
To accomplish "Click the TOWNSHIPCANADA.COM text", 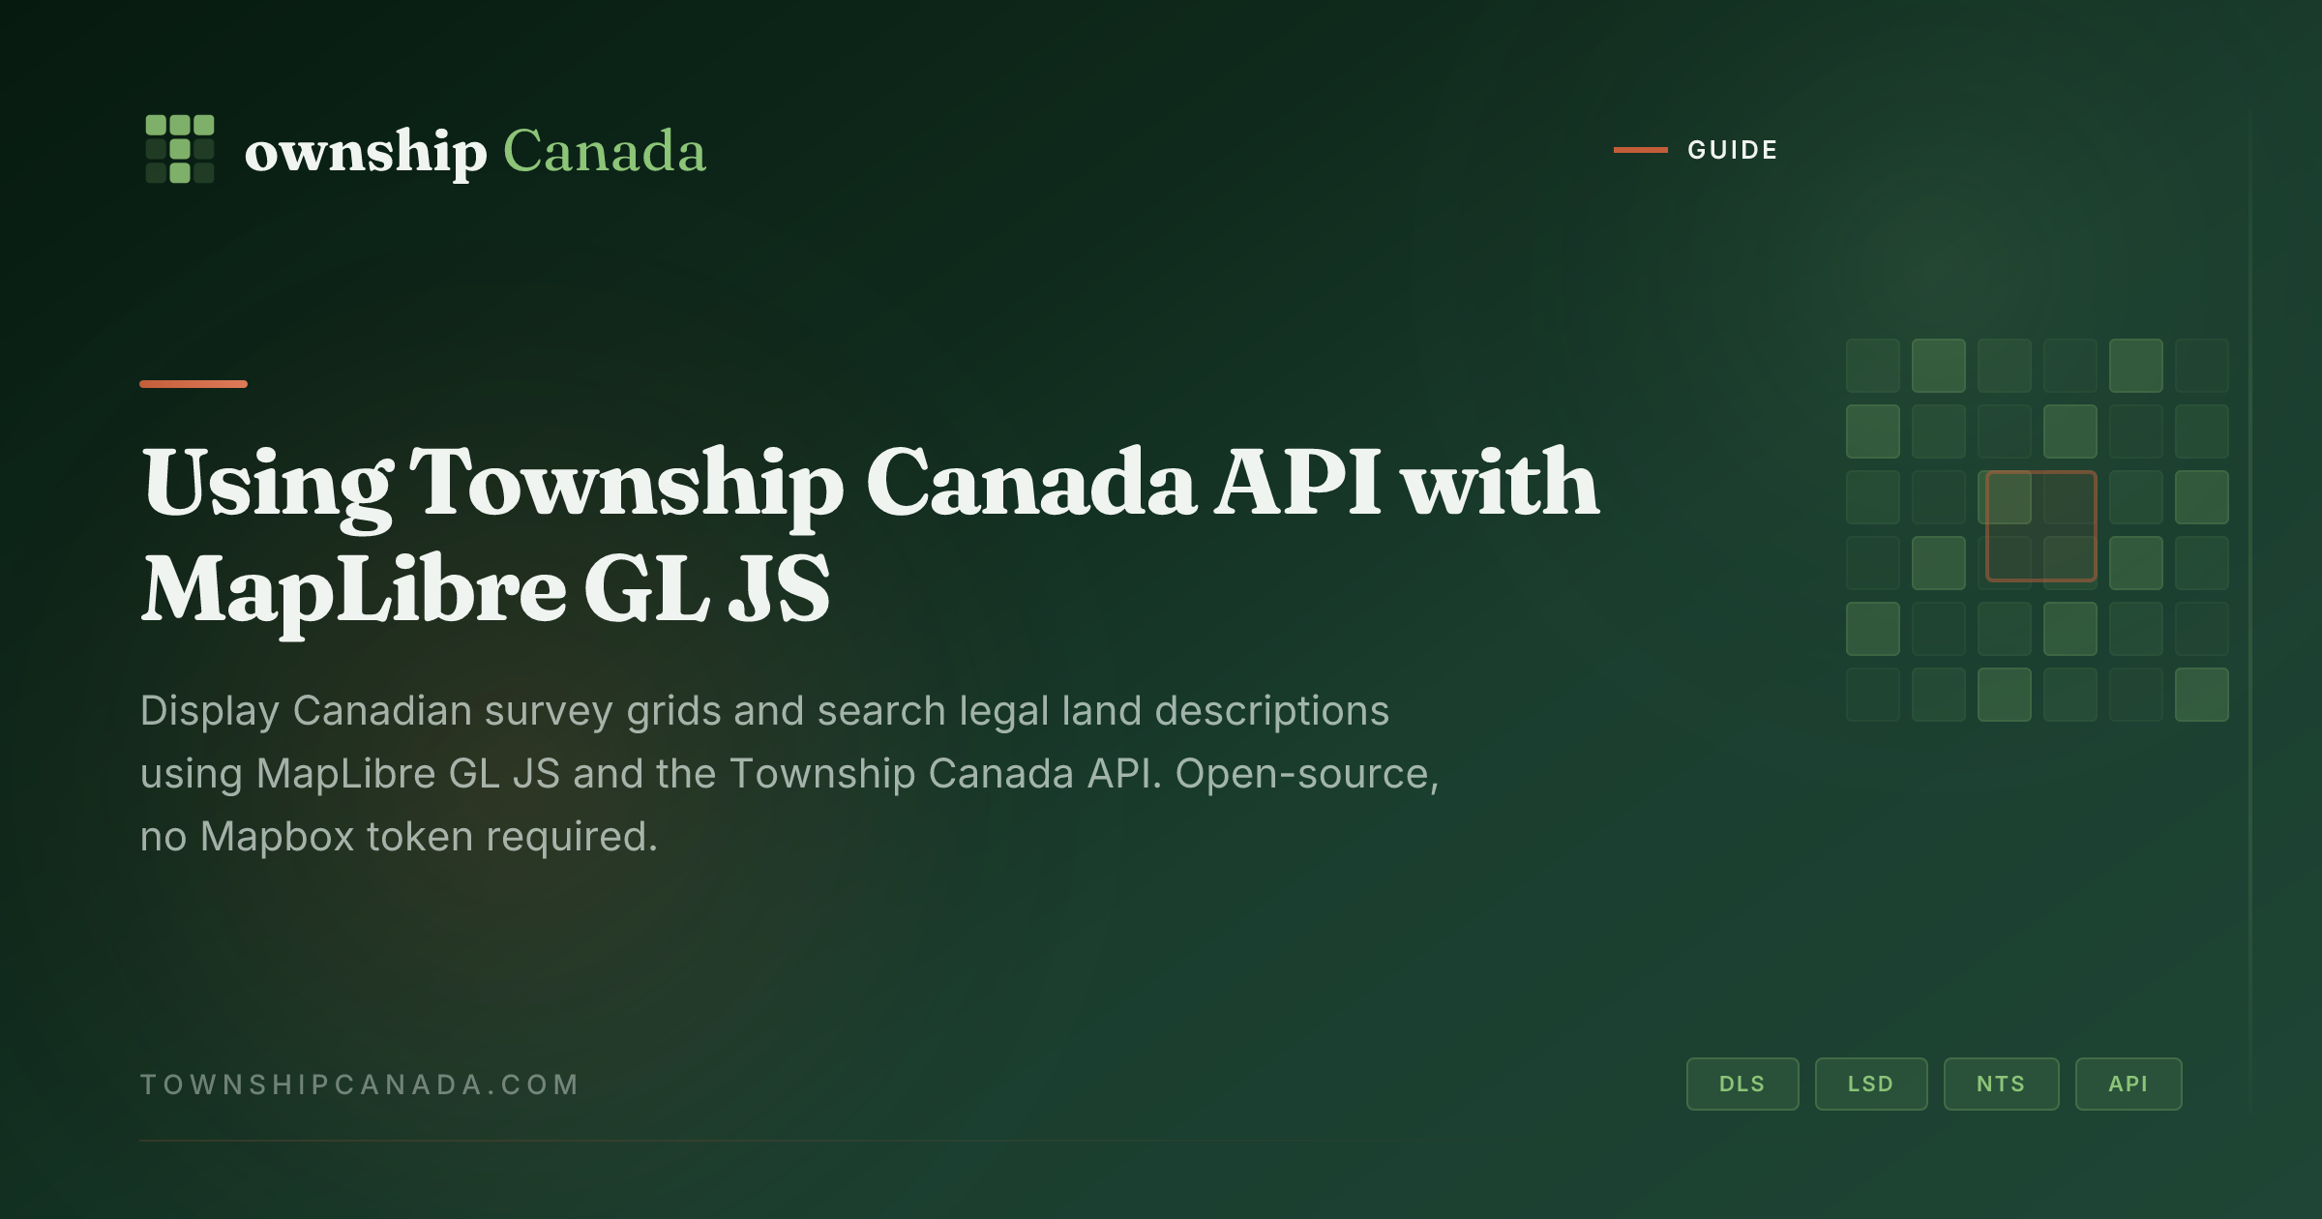I will [x=360, y=1085].
